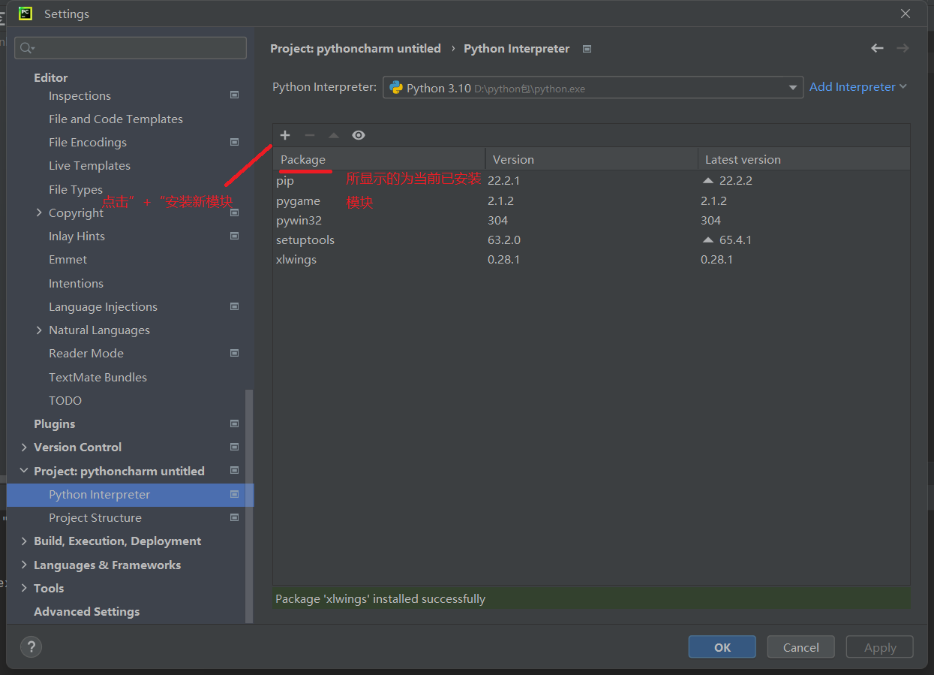This screenshot has height=675, width=934.
Task: Click project-level icon next to Plugins
Action: click(234, 423)
